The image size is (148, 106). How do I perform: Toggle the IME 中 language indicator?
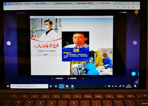tap(123, 86)
